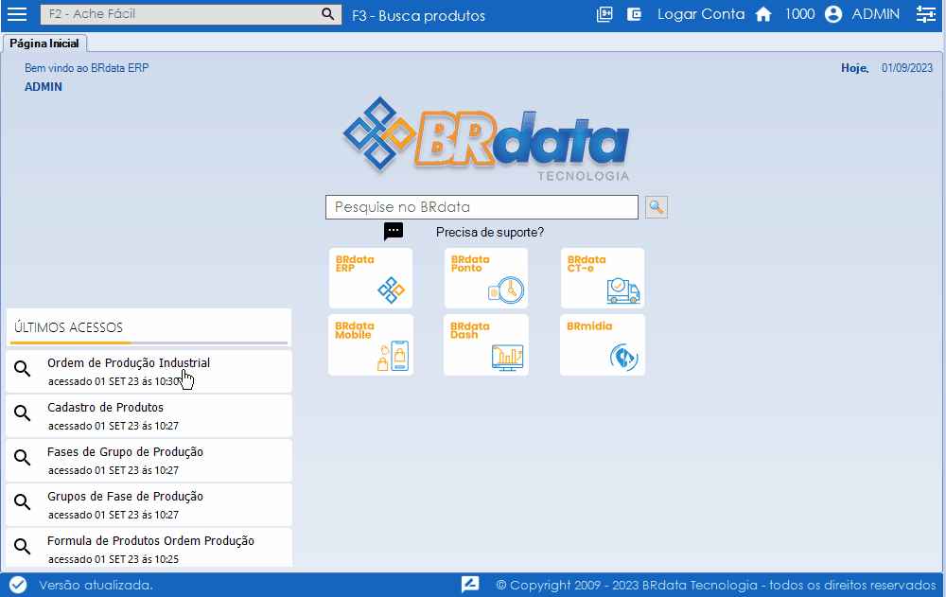This screenshot has height=597, width=946.
Task: Click the home icon in top bar
Action: pyautogui.click(x=763, y=15)
